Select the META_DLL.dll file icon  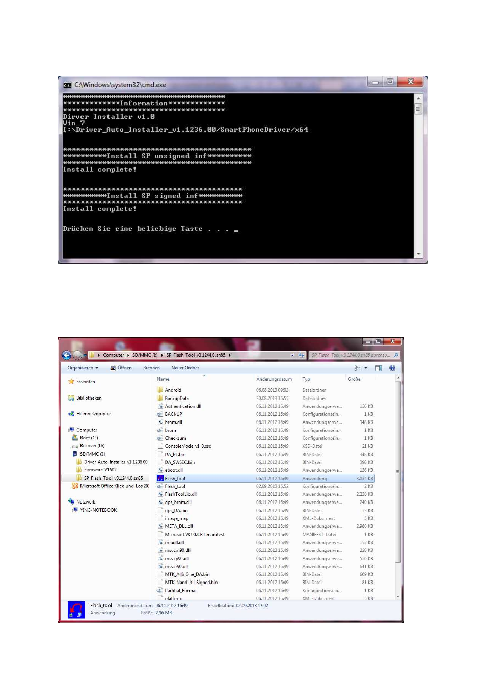coord(160,526)
